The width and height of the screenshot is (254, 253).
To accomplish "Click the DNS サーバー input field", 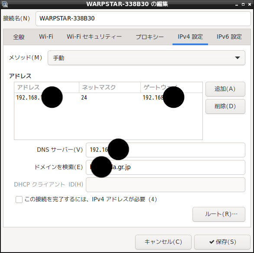I will (x=166, y=150).
